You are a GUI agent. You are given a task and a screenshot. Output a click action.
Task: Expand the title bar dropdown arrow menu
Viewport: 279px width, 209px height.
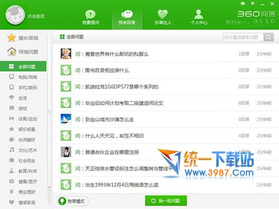(x=253, y=3)
